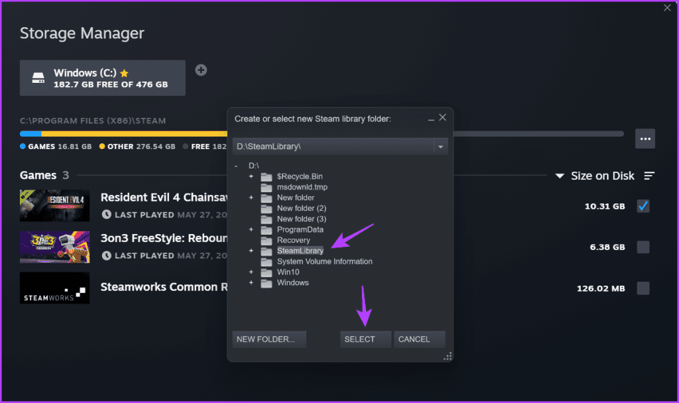Screen dimensions: 679x403
Task: Close the Storage Manager window
Action: pyautogui.click(x=667, y=8)
